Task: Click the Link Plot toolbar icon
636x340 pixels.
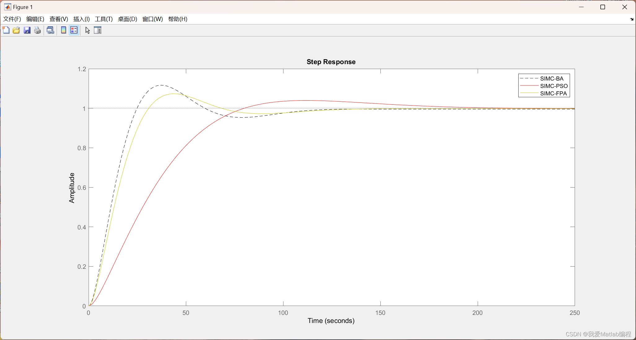Action: coord(50,30)
